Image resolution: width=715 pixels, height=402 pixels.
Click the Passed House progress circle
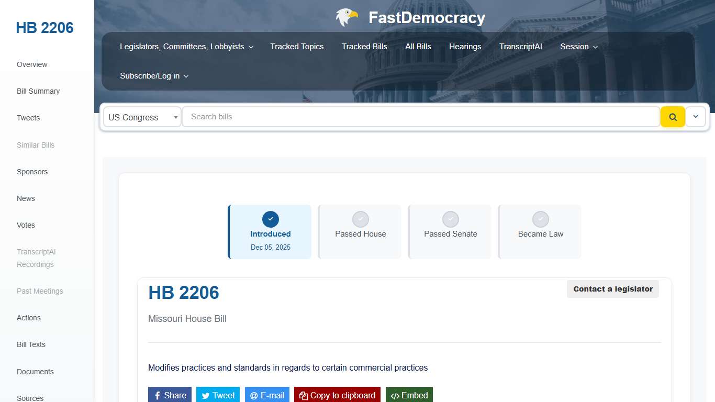(360, 219)
